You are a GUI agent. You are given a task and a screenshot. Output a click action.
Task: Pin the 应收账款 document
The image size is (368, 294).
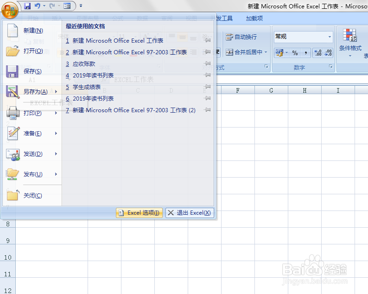[208, 64]
